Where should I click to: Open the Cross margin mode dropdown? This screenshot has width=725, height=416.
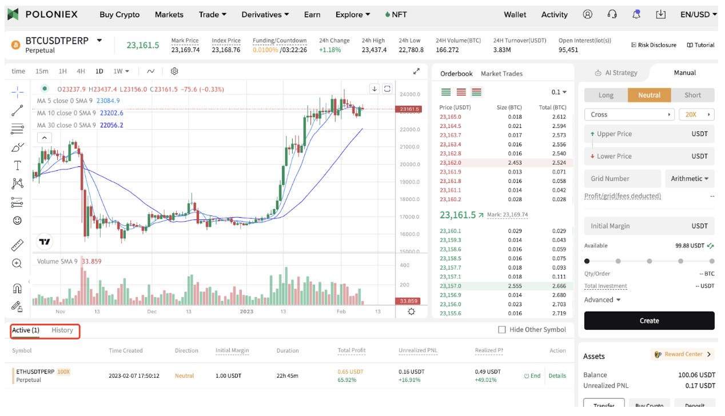pyautogui.click(x=630, y=115)
